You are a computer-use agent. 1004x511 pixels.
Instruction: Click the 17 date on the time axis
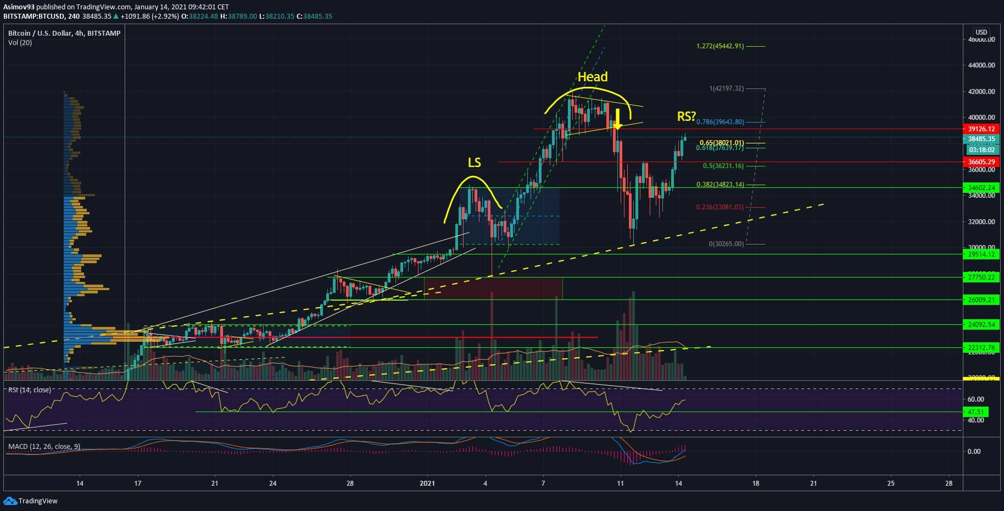click(138, 484)
